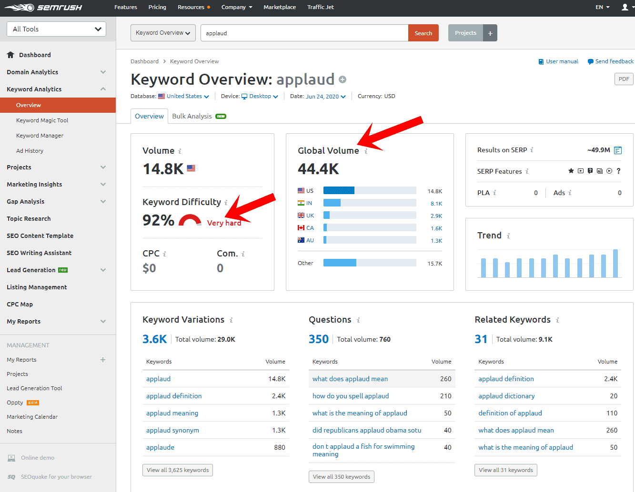Click the plus button beside Projects

pos(490,33)
